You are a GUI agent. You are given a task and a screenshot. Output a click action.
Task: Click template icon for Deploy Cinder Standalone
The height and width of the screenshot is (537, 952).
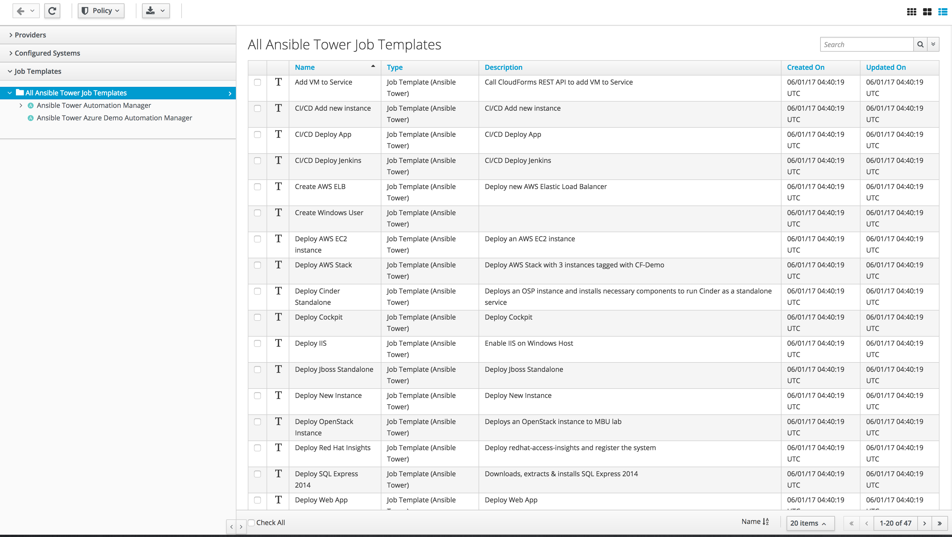pos(278,291)
